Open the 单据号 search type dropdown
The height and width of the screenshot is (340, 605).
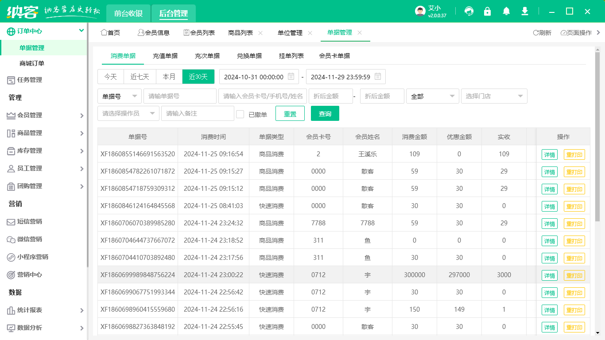click(x=120, y=96)
